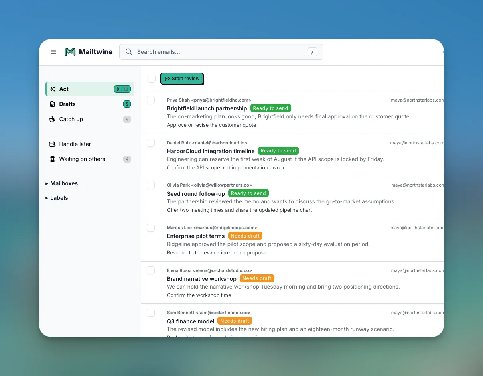Select the Brand narrative workshop checkbox

tap(151, 270)
